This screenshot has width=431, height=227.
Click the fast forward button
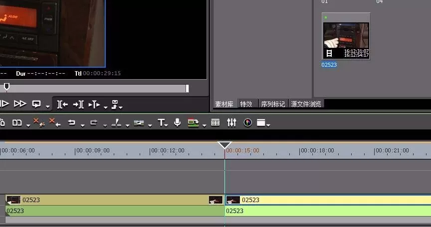click(20, 104)
